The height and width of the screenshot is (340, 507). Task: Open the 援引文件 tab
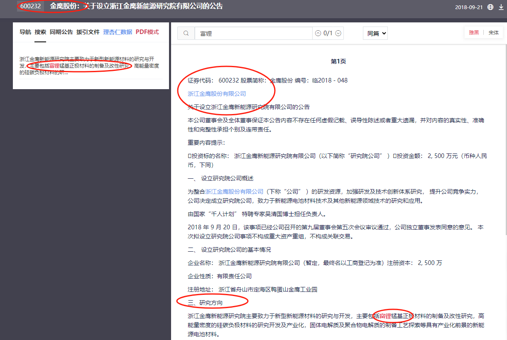(88, 32)
